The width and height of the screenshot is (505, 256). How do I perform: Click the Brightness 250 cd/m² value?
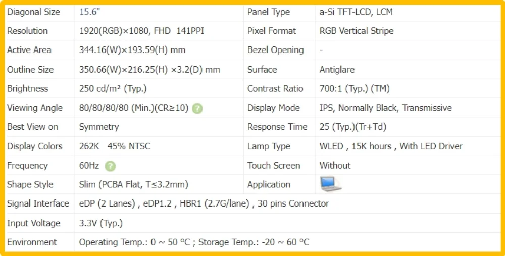click(113, 88)
